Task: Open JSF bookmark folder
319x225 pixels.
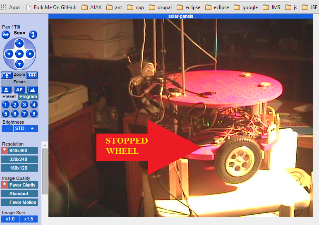Action: point(309,7)
